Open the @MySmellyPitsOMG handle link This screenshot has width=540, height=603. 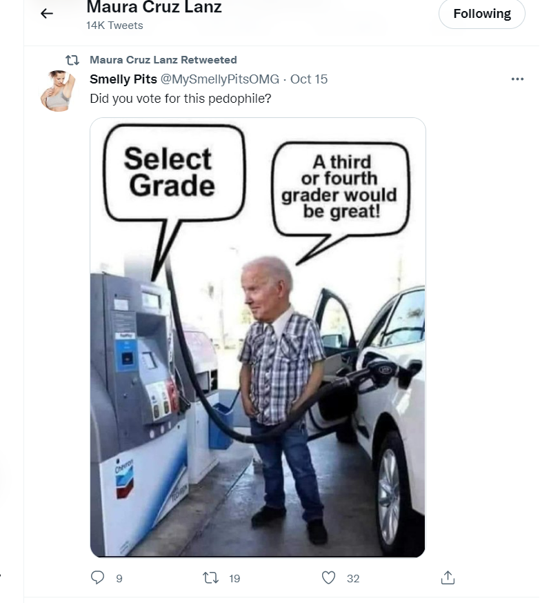220,79
